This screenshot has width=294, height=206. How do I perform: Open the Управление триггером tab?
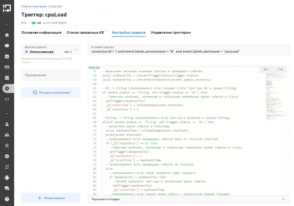pos(171,33)
